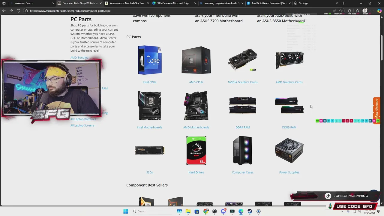Click the Intel Core i9 box image

click(150, 60)
